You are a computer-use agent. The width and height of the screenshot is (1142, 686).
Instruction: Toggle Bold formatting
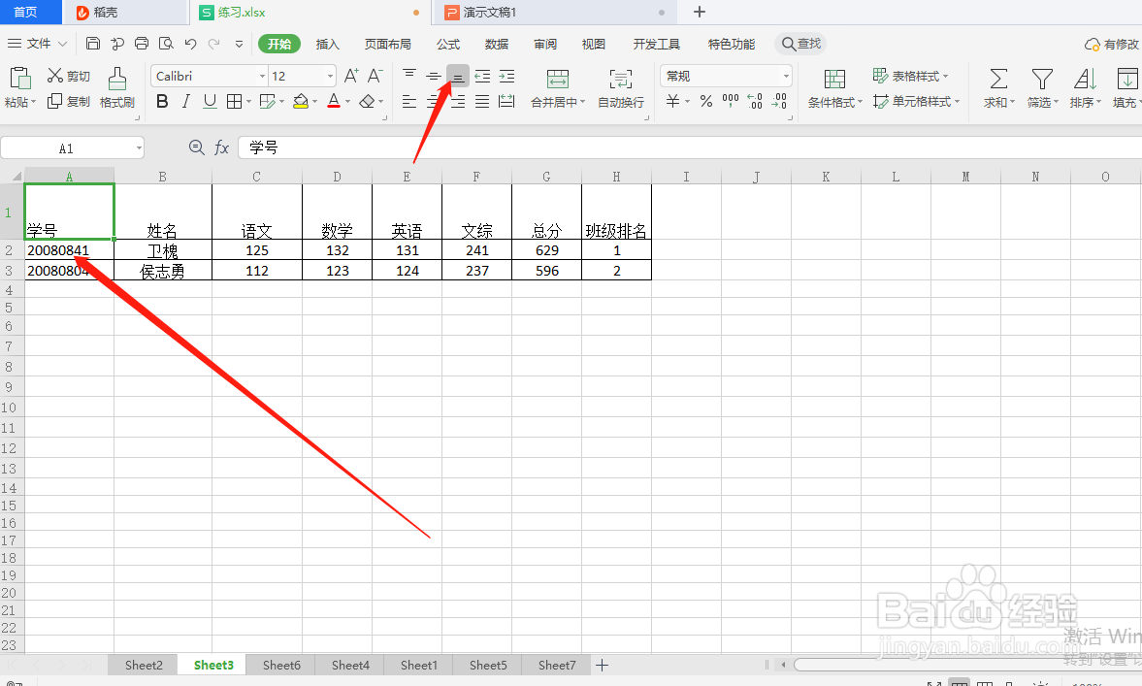(x=162, y=101)
